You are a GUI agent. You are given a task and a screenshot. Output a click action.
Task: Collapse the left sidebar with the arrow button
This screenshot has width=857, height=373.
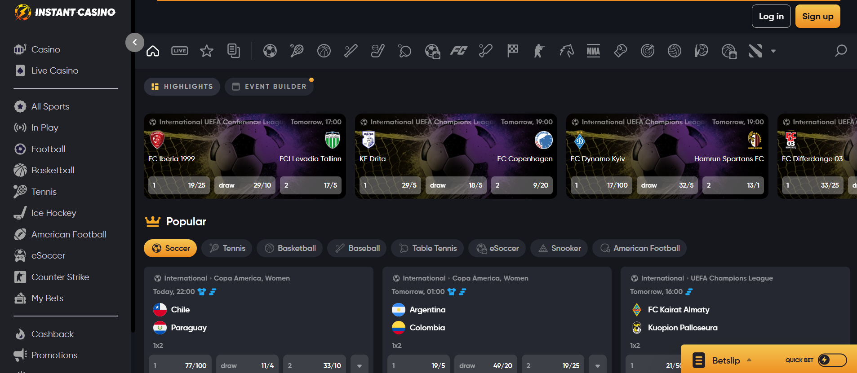tap(135, 43)
